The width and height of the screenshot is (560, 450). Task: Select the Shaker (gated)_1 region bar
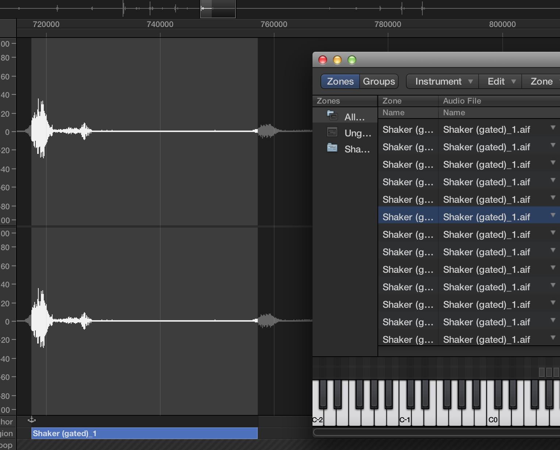coord(144,433)
